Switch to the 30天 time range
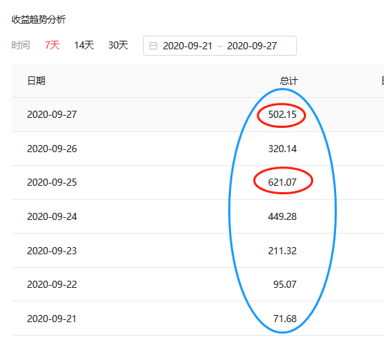 click(x=118, y=45)
